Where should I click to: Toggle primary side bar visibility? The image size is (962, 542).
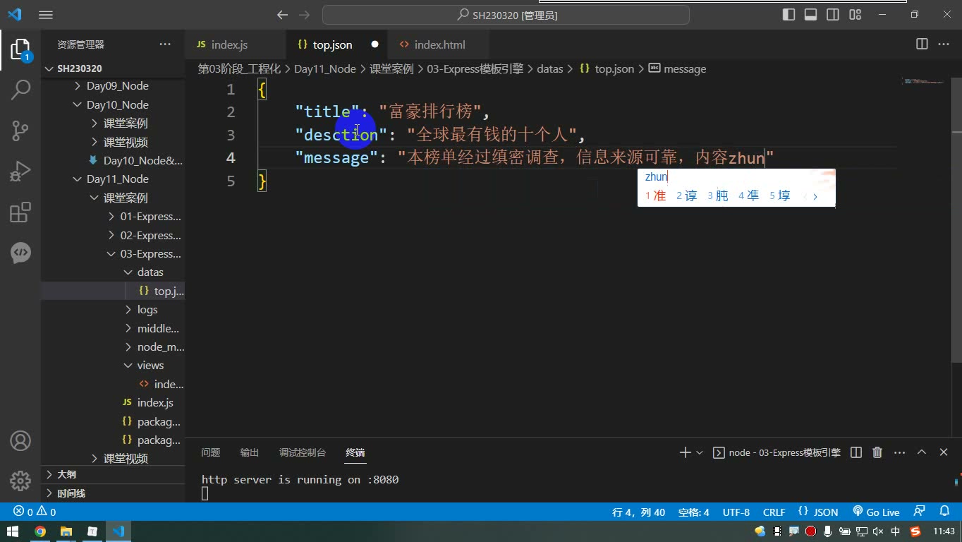click(789, 15)
